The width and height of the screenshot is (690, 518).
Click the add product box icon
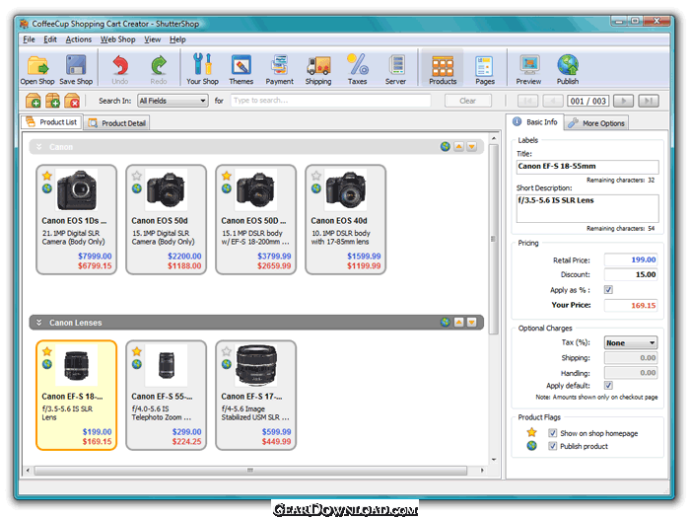(x=53, y=101)
